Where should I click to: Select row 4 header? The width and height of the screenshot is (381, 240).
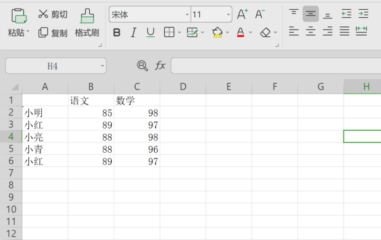pyautogui.click(x=11, y=136)
